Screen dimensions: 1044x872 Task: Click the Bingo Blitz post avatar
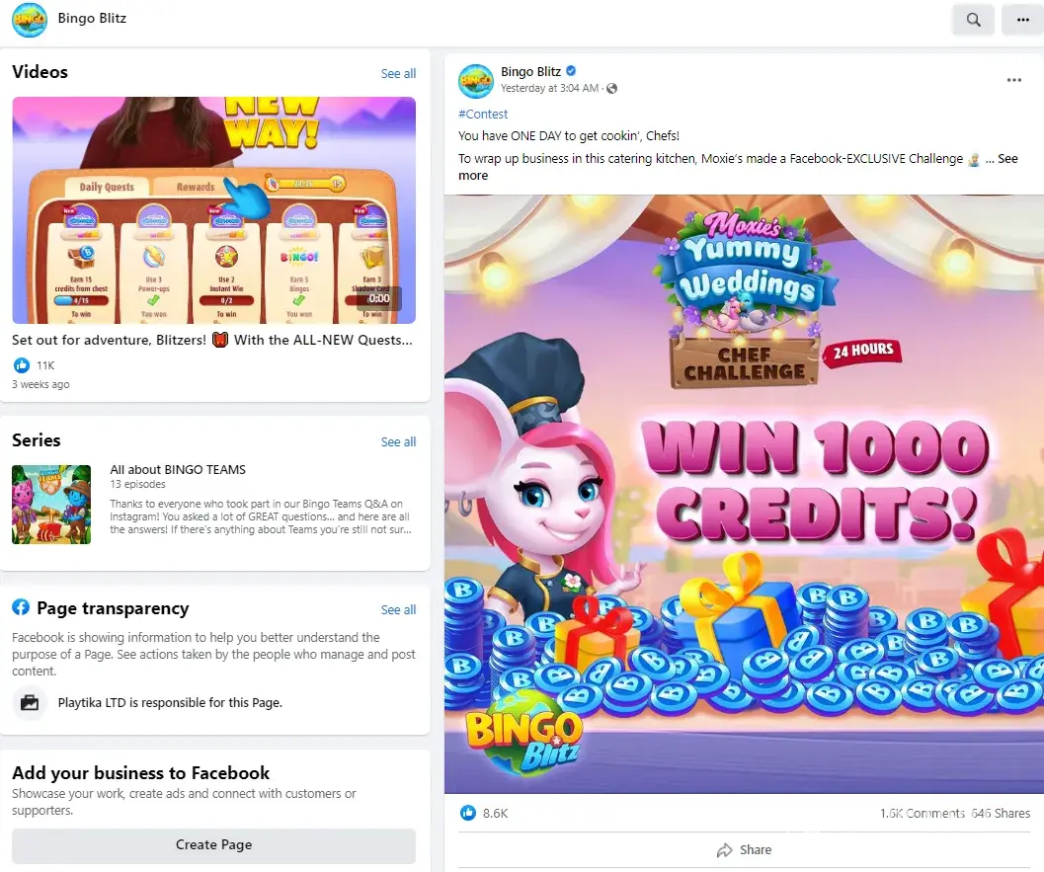coord(475,81)
